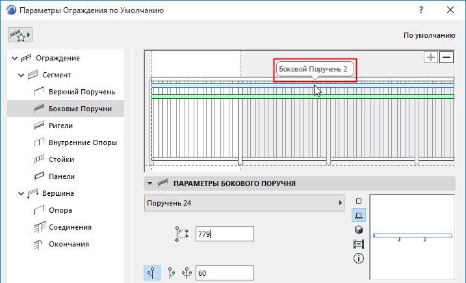Open the Favorites star button

click(x=20, y=35)
